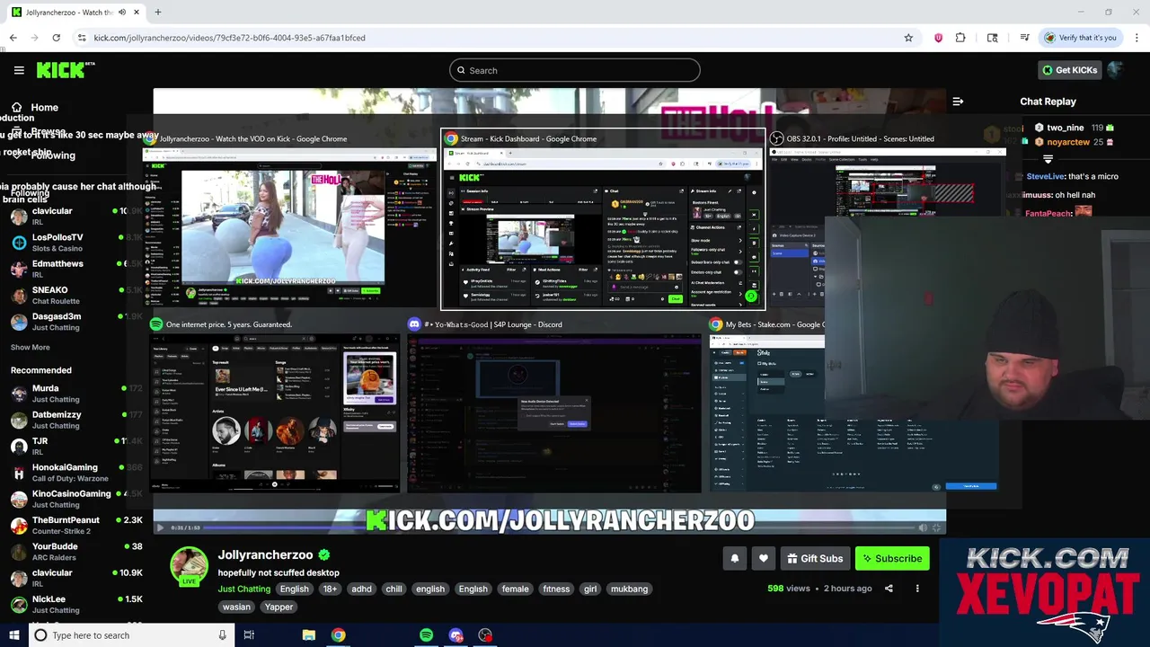Select the mukbang tag
Screen dimensions: 1150x647
point(629,589)
